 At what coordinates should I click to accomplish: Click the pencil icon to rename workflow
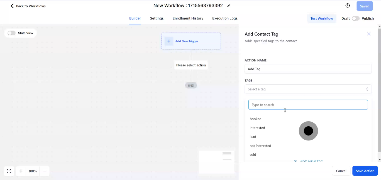pyautogui.click(x=229, y=6)
